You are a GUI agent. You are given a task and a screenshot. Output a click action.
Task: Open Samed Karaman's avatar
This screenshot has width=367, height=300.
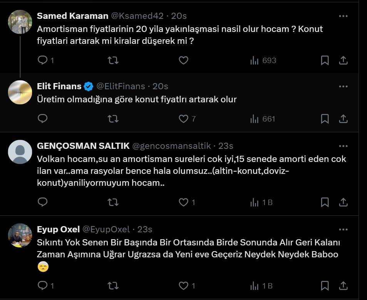coord(20,22)
